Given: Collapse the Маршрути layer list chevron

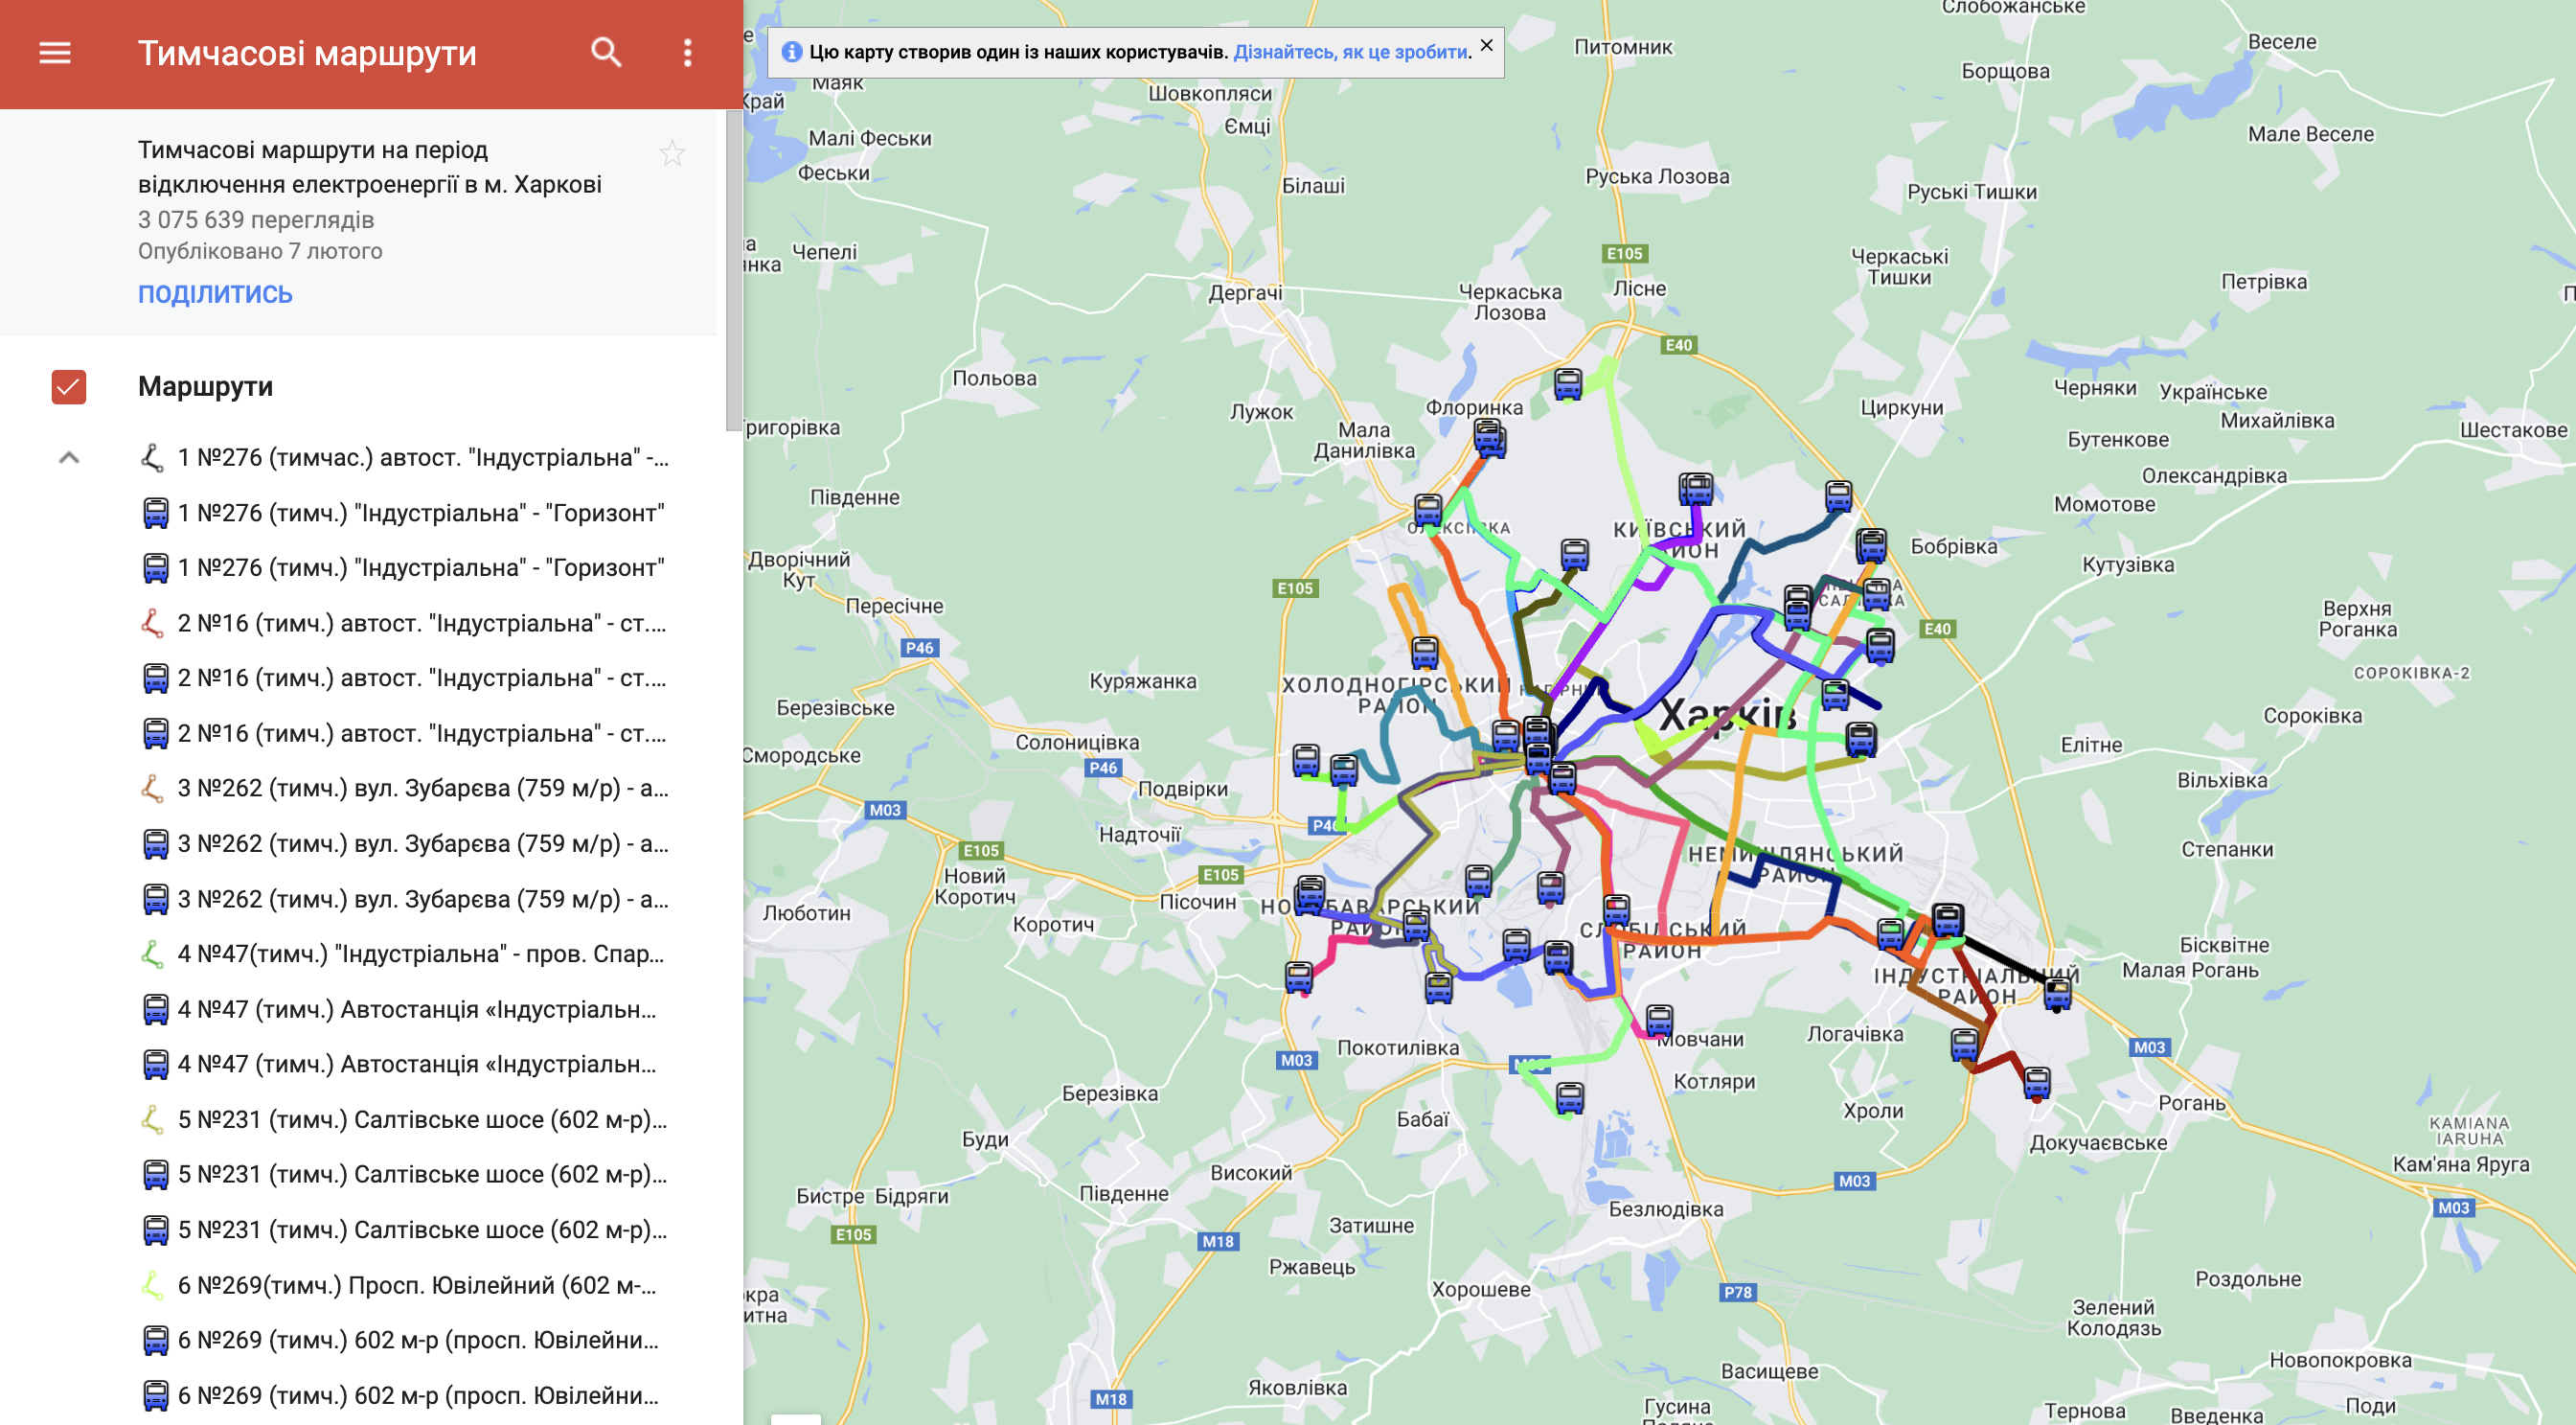Looking at the screenshot, I should click(69, 458).
